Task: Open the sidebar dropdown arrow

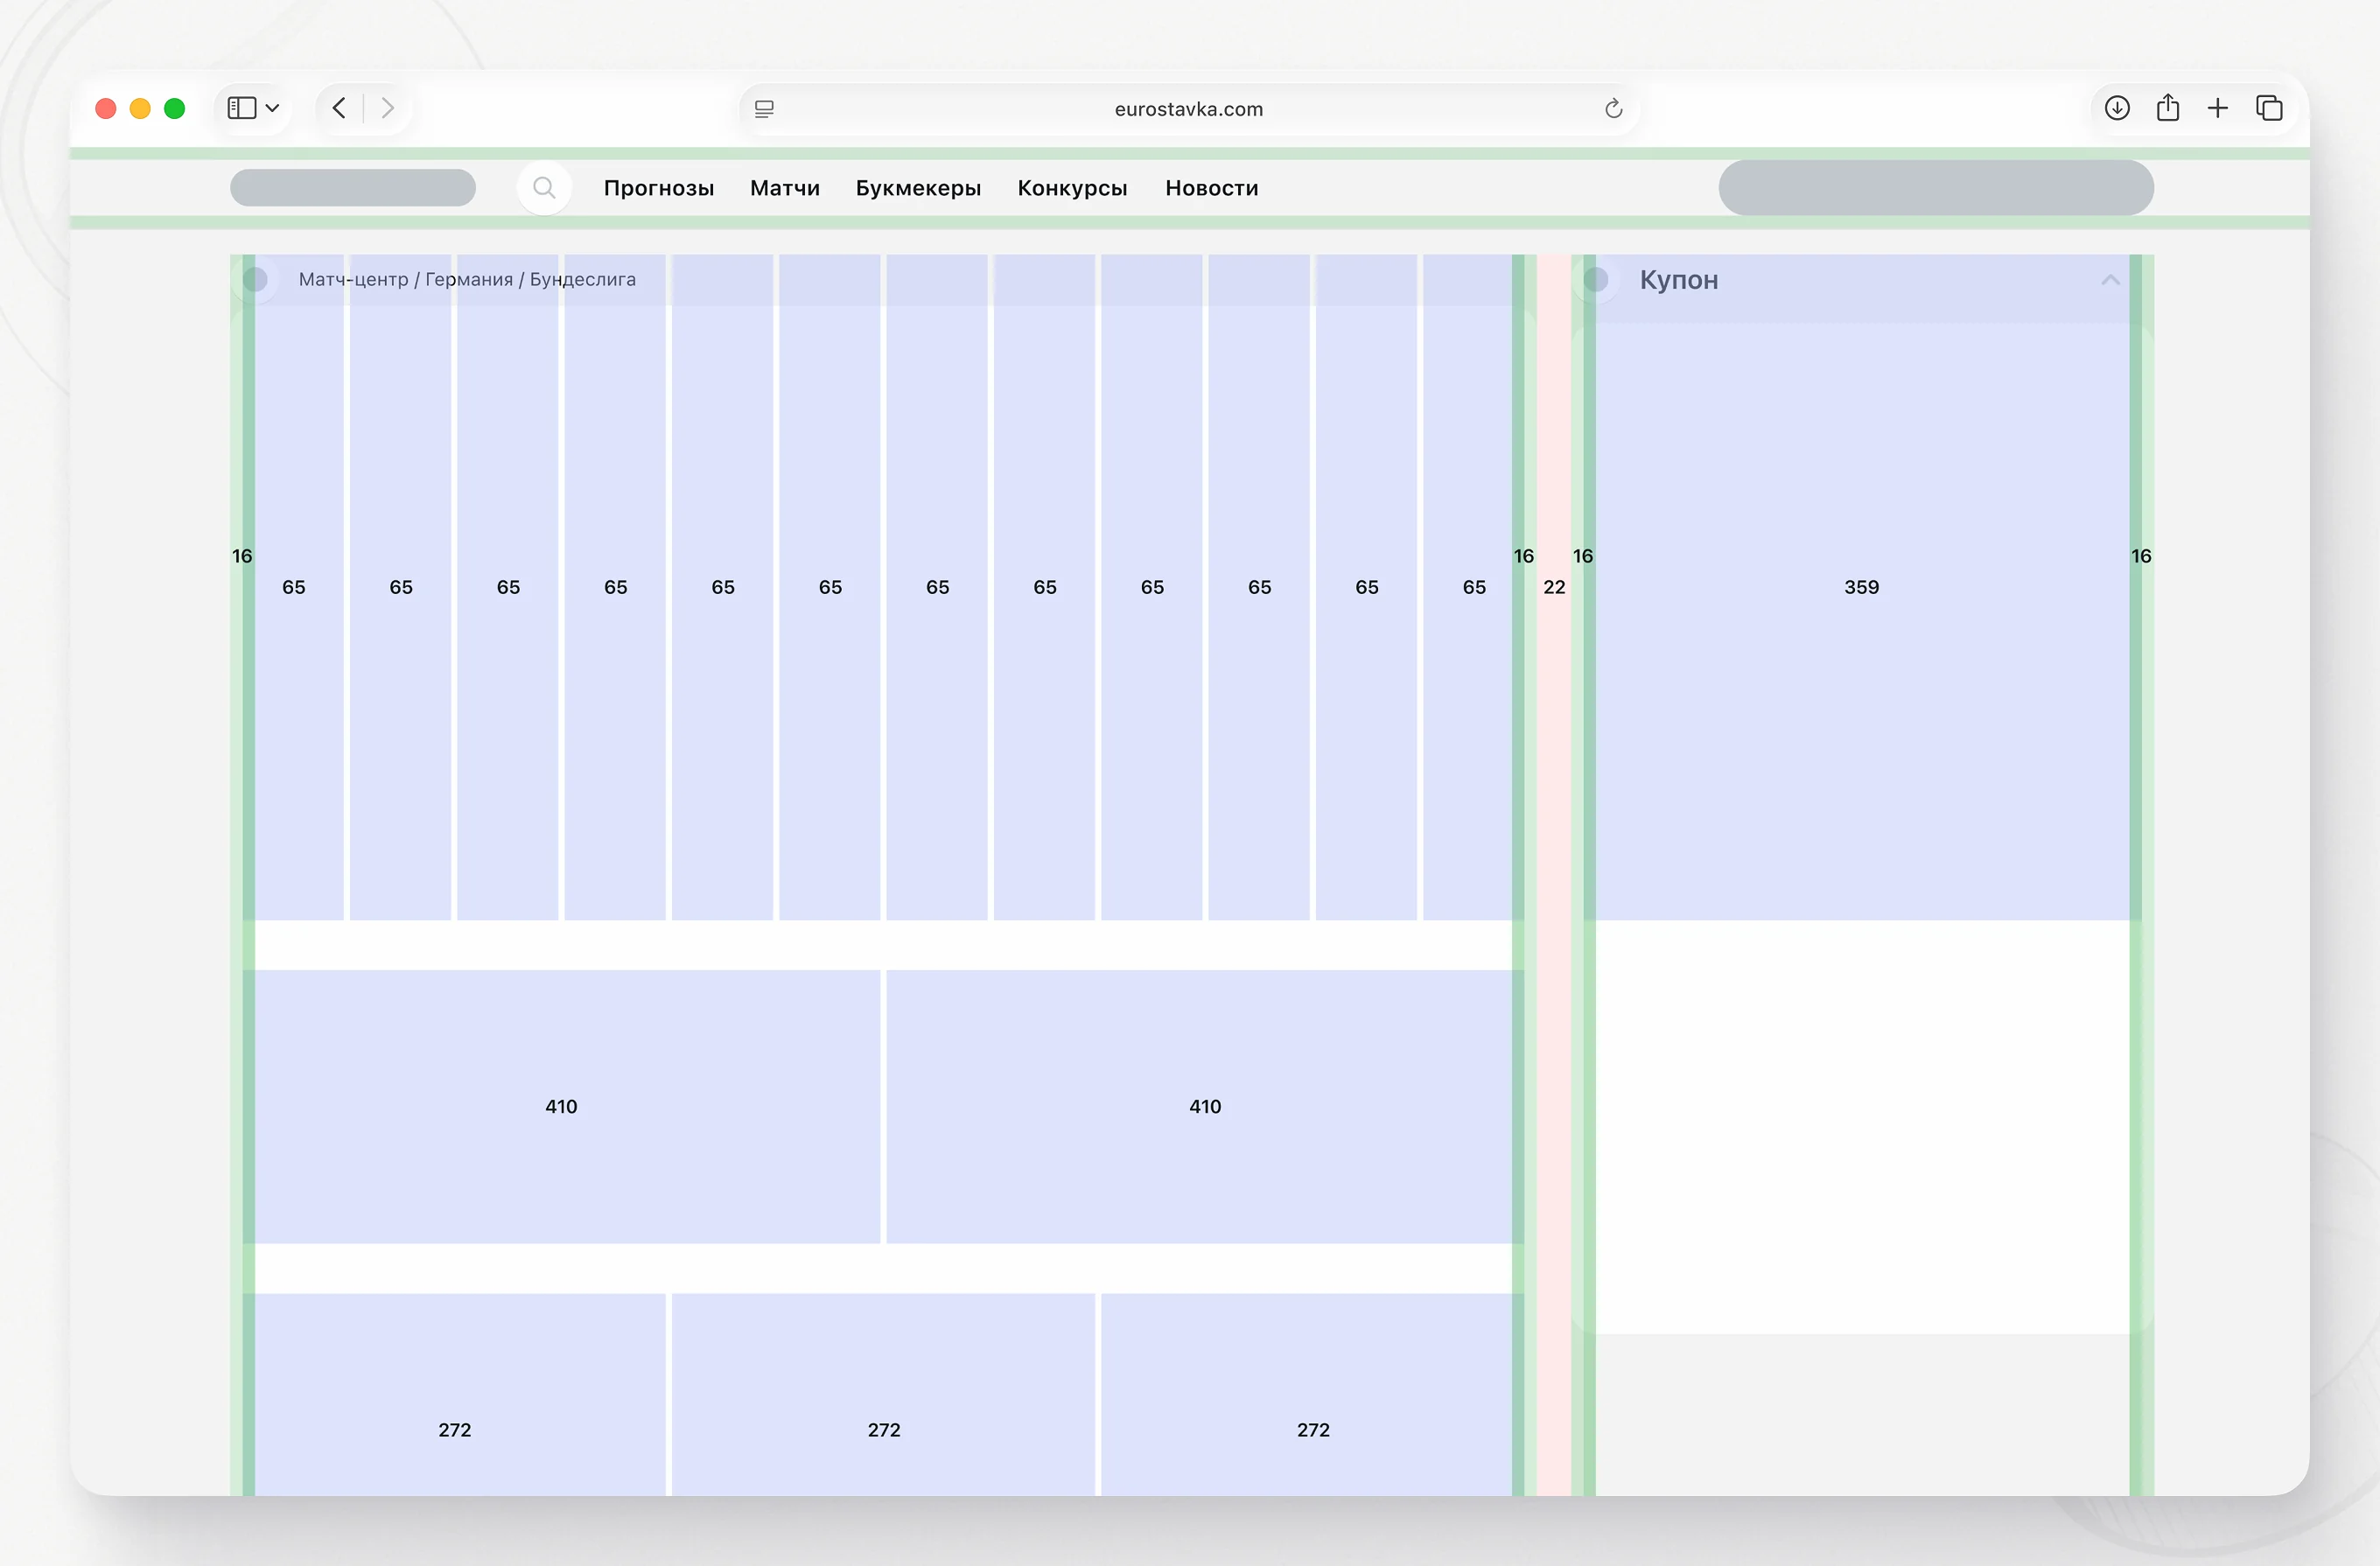Action: tap(272, 108)
